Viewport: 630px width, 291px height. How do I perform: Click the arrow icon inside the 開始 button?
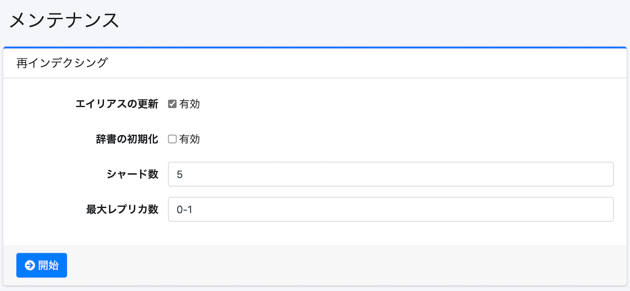pos(30,265)
